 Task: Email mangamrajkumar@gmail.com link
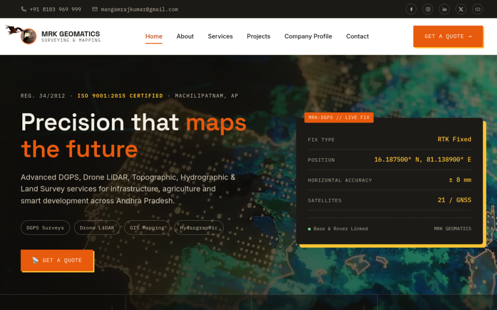[140, 9]
